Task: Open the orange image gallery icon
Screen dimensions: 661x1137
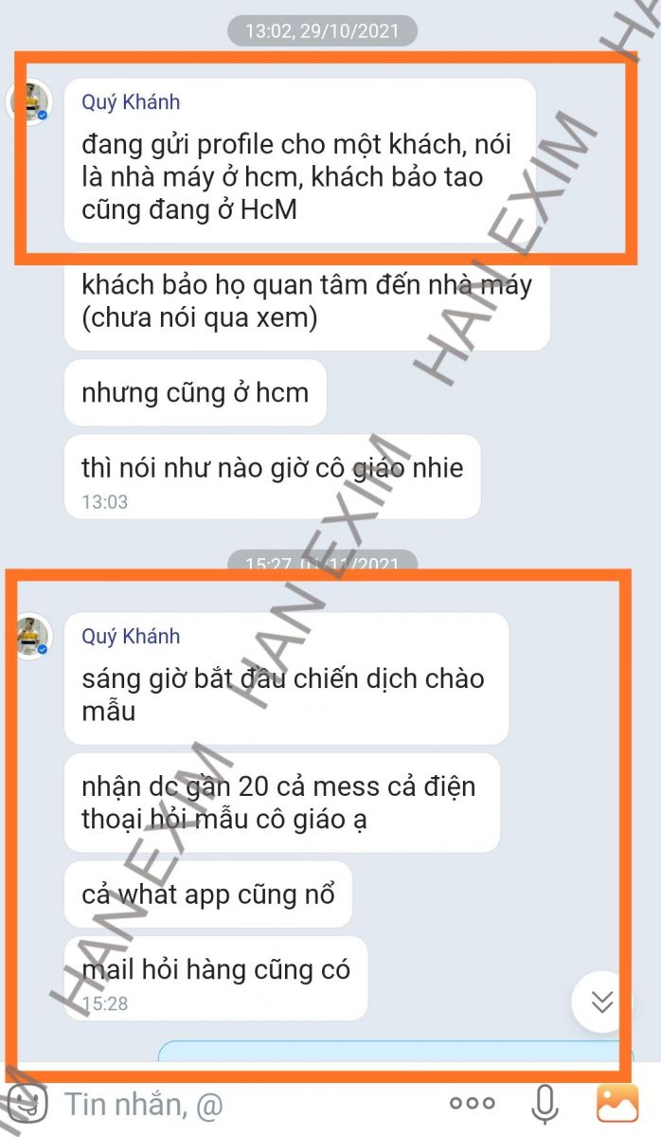Action: click(x=616, y=1103)
